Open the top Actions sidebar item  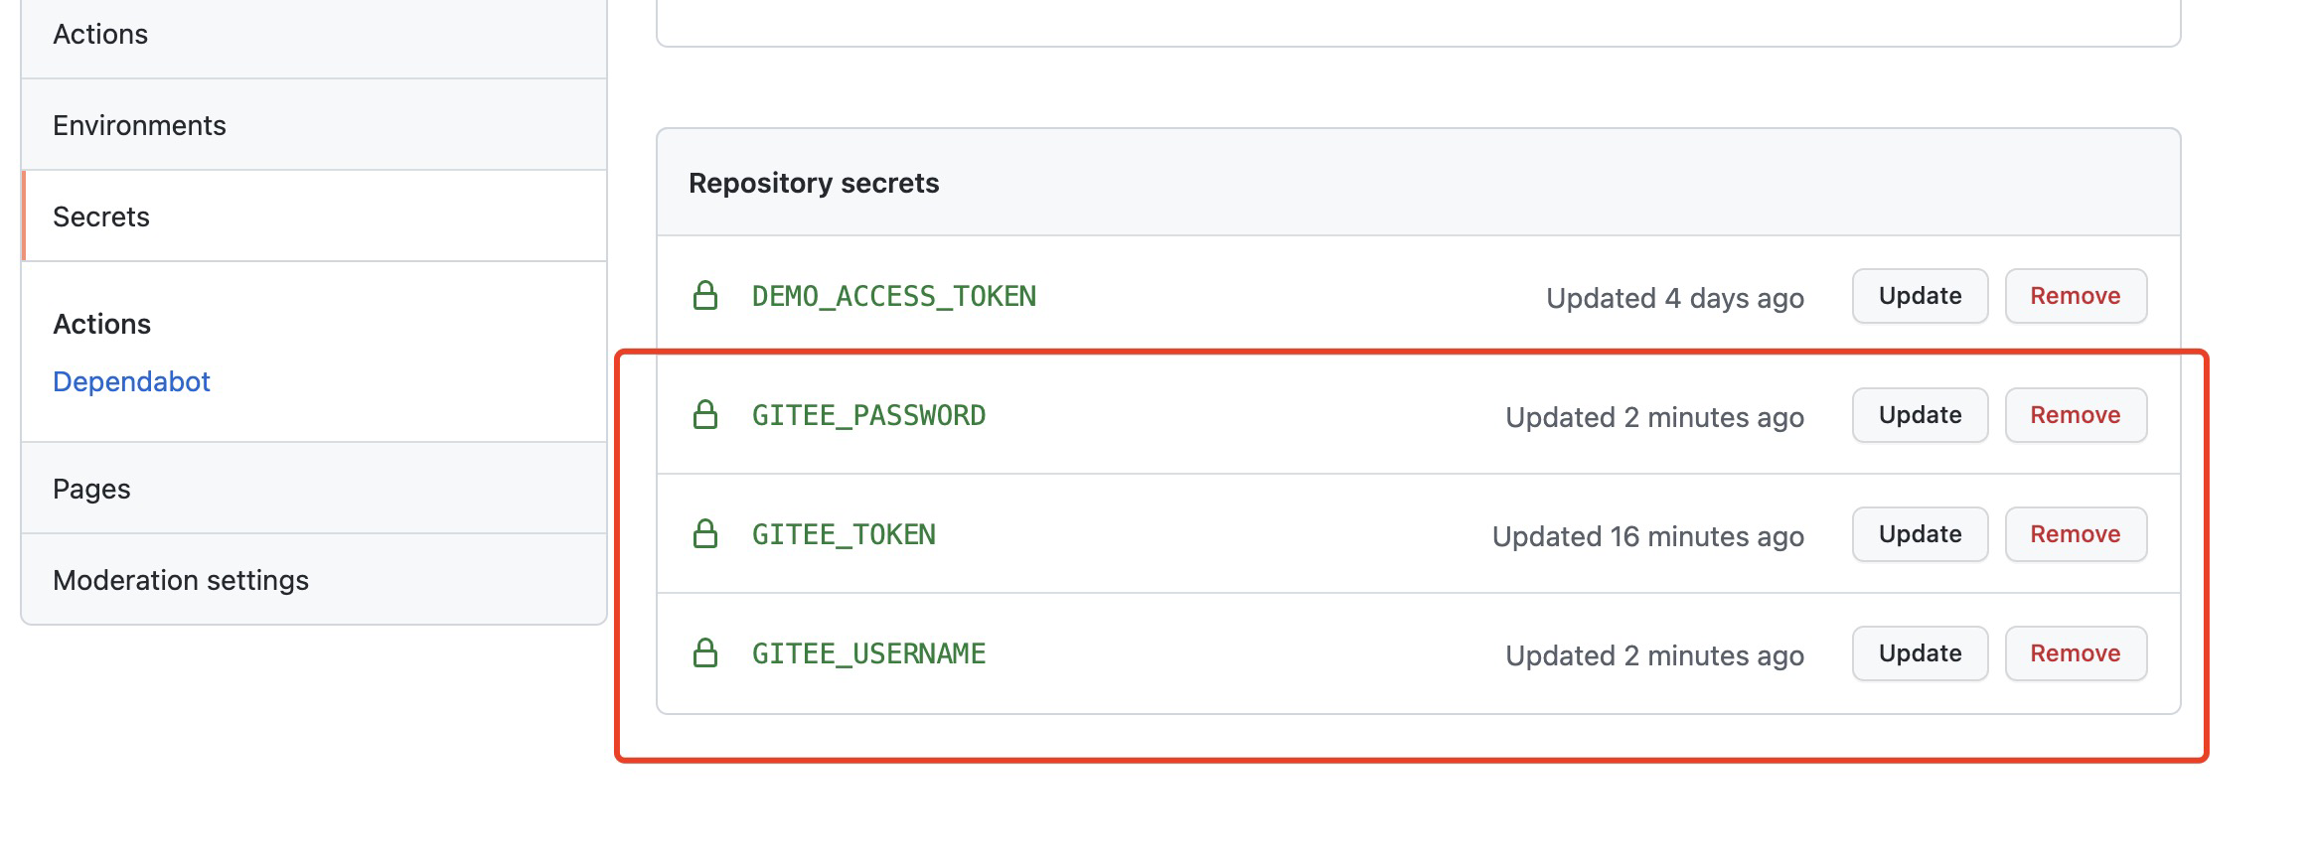pos(314,35)
